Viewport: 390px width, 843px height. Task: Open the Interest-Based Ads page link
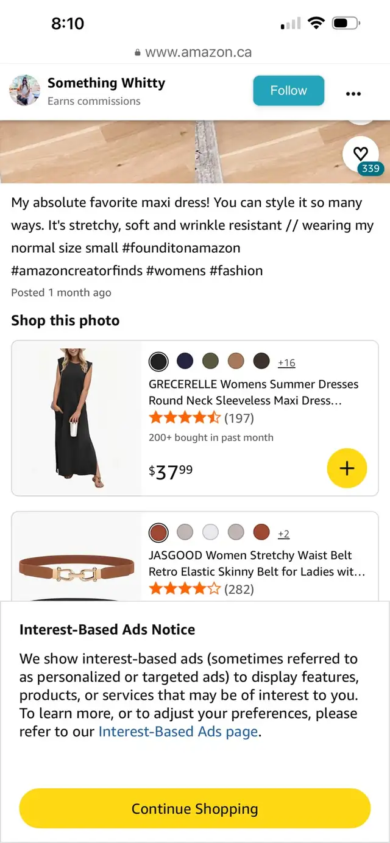point(178,732)
